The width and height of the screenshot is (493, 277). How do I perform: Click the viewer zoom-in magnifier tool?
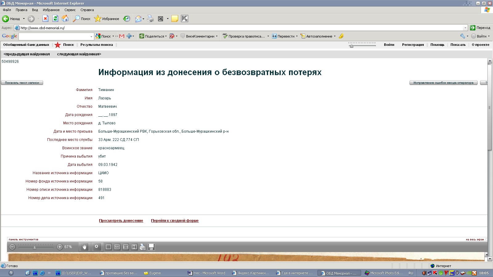[97, 247]
